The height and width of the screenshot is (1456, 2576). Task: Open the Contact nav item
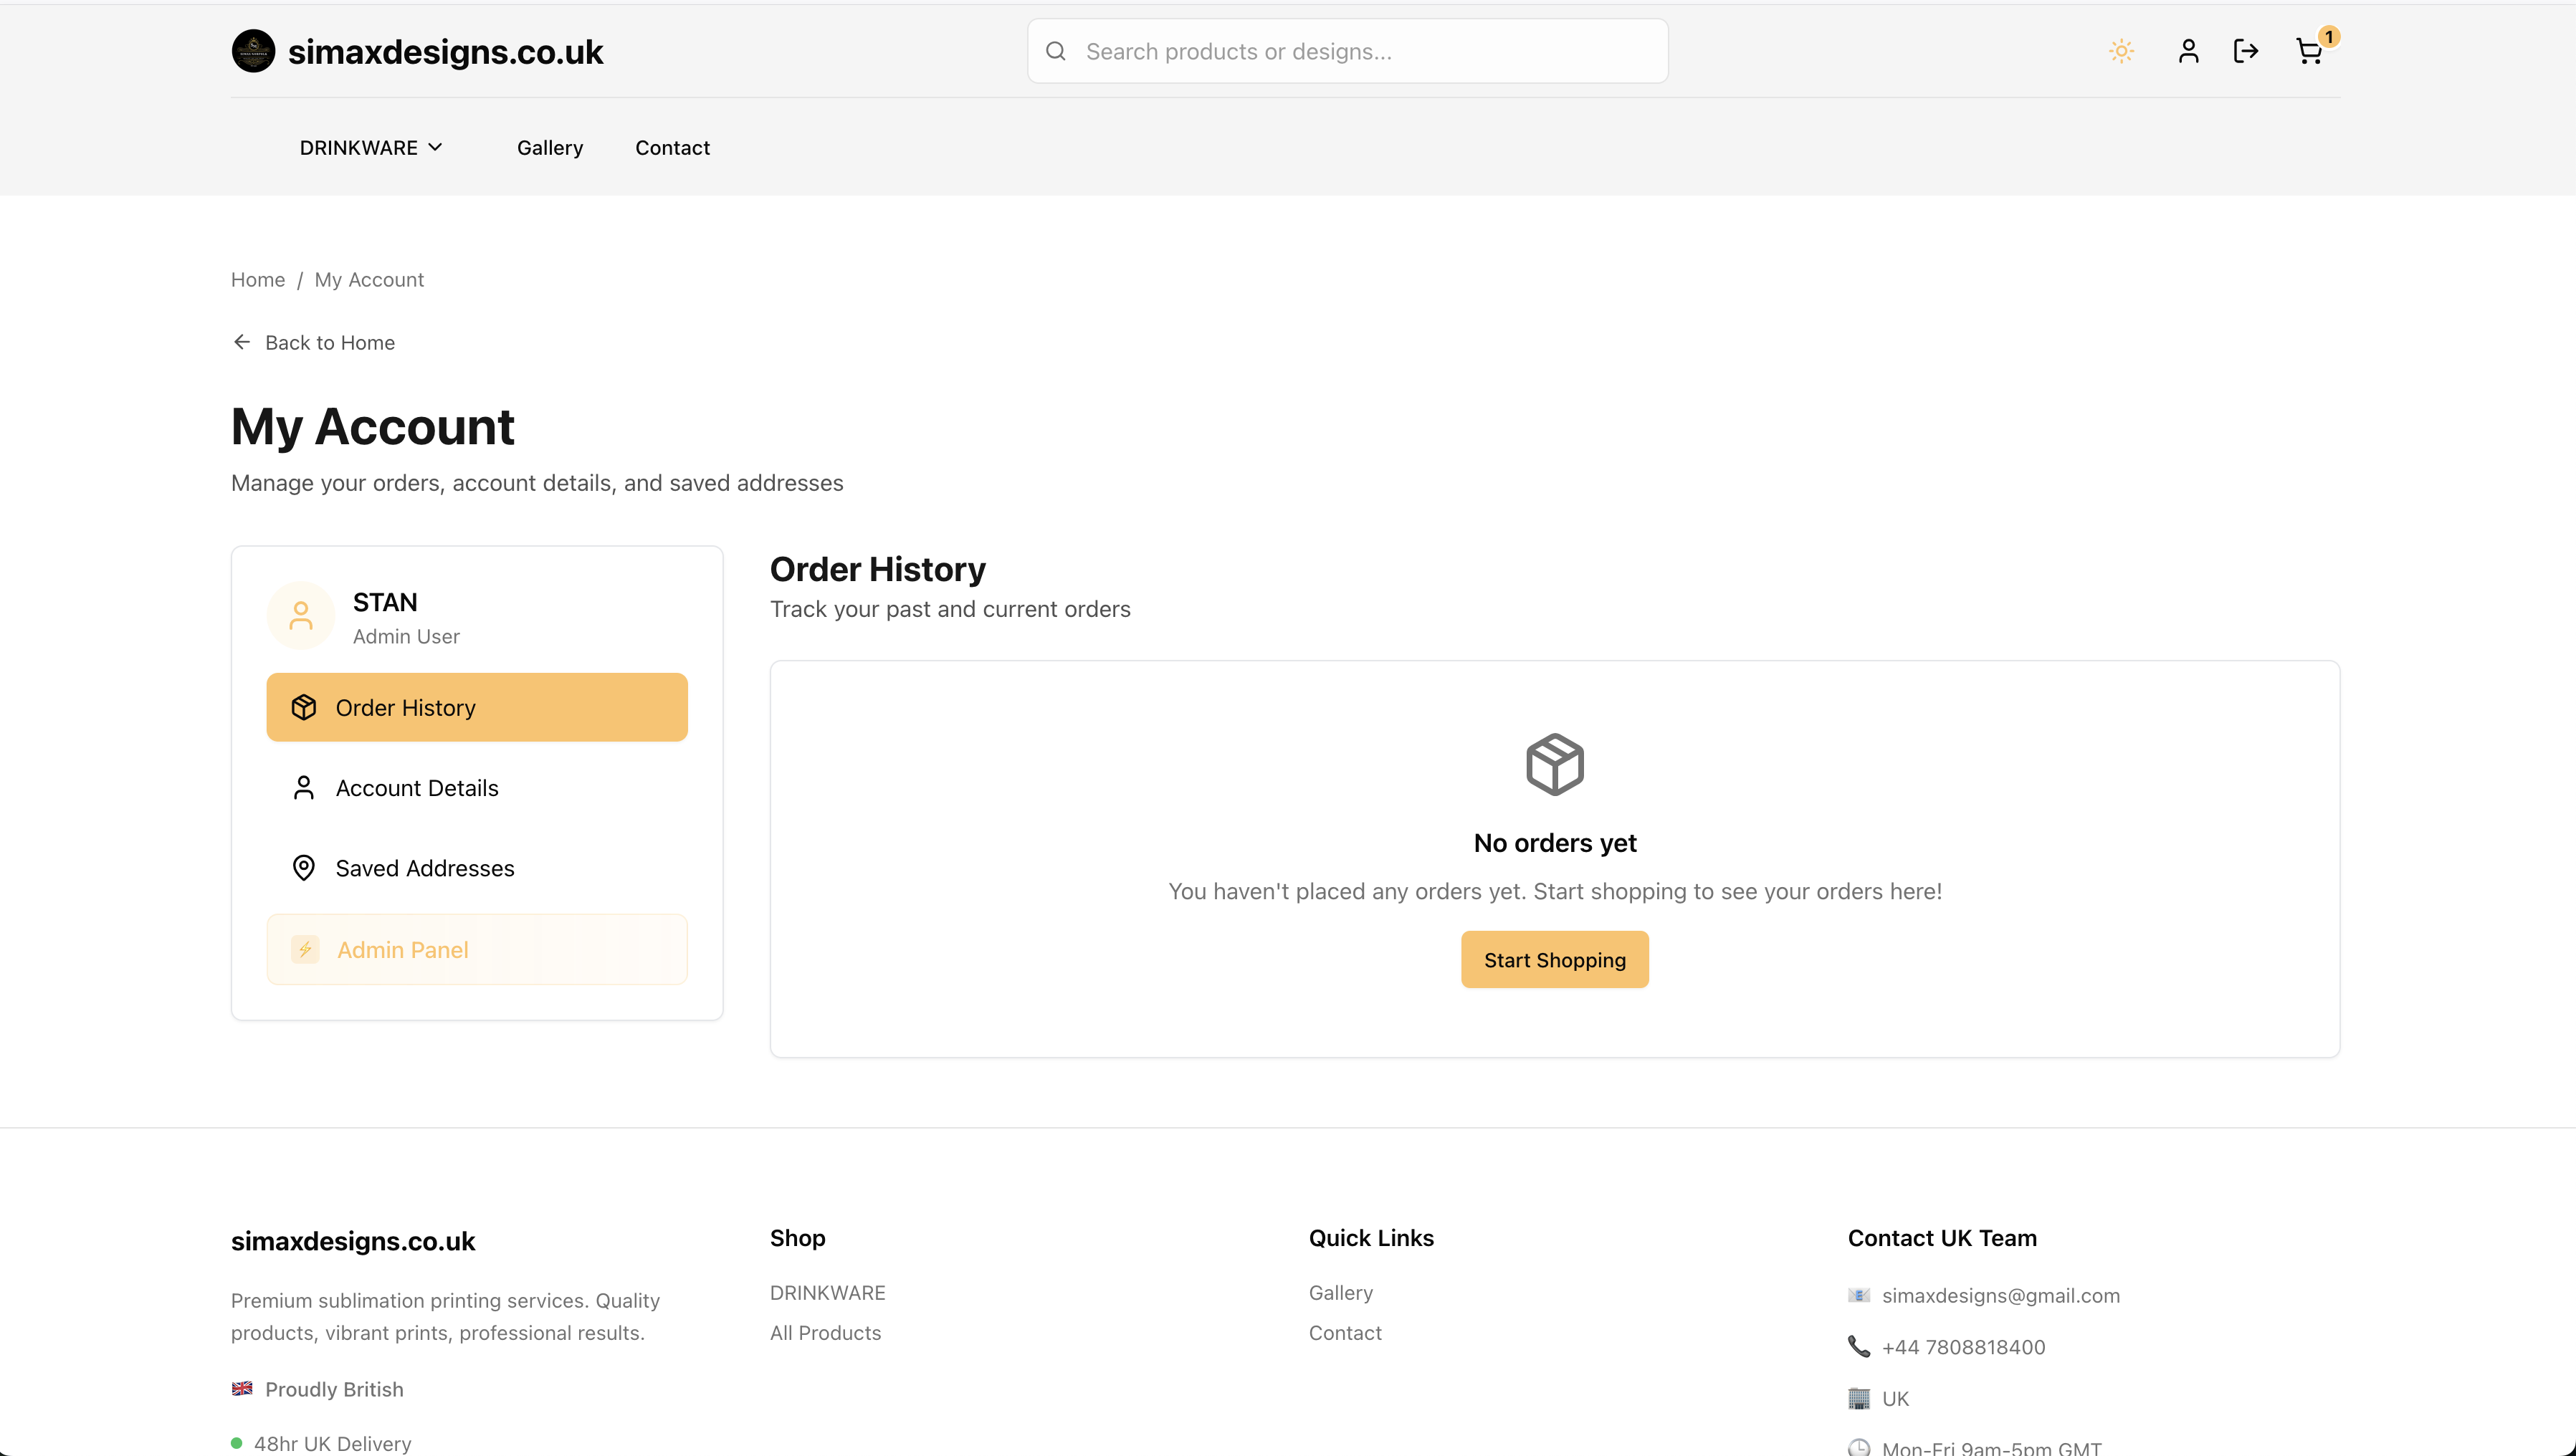click(672, 148)
